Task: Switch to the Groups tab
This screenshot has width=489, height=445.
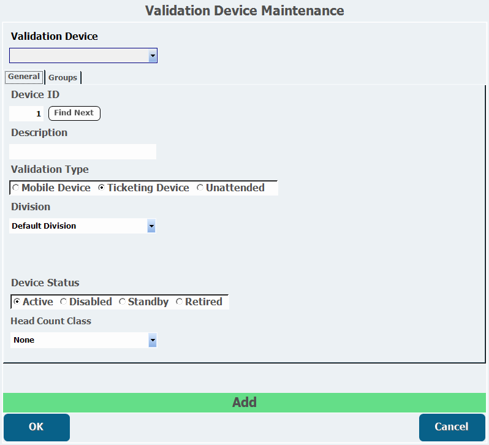Action: pyautogui.click(x=63, y=77)
